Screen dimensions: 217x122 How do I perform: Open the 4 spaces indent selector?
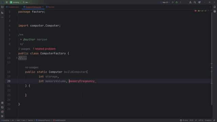coord(208,120)
